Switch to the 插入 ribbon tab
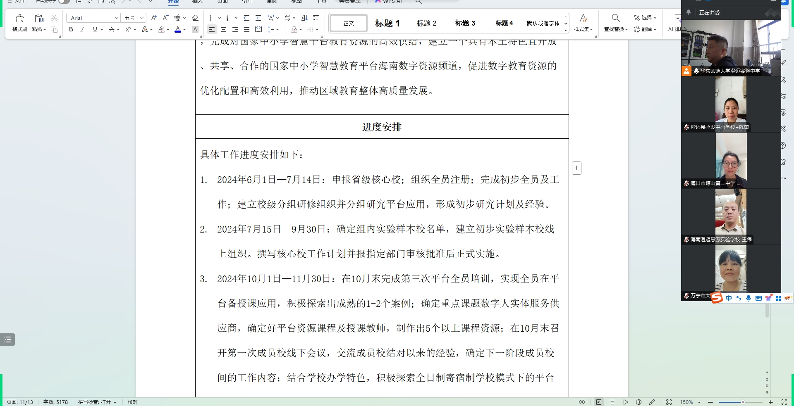 coord(197,2)
